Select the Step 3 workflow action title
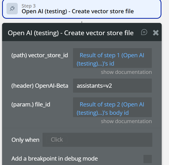This screenshot has height=165, width=169. tap(77, 11)
